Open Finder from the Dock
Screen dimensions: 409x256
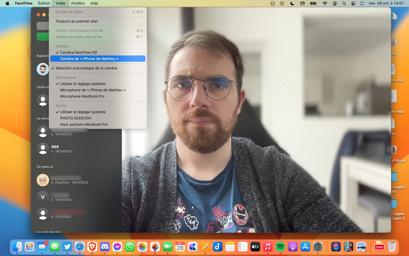17,246
